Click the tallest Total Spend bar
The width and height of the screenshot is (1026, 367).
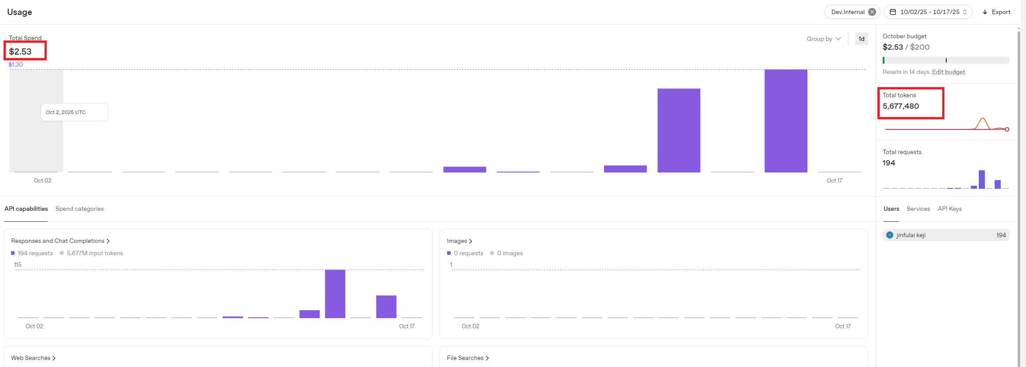[786, 121]
